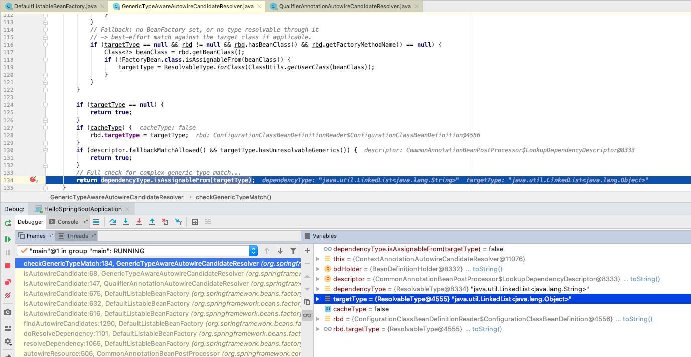Click the Step Over icon
This screenshot has height=357, width=691.
(112, 221)
